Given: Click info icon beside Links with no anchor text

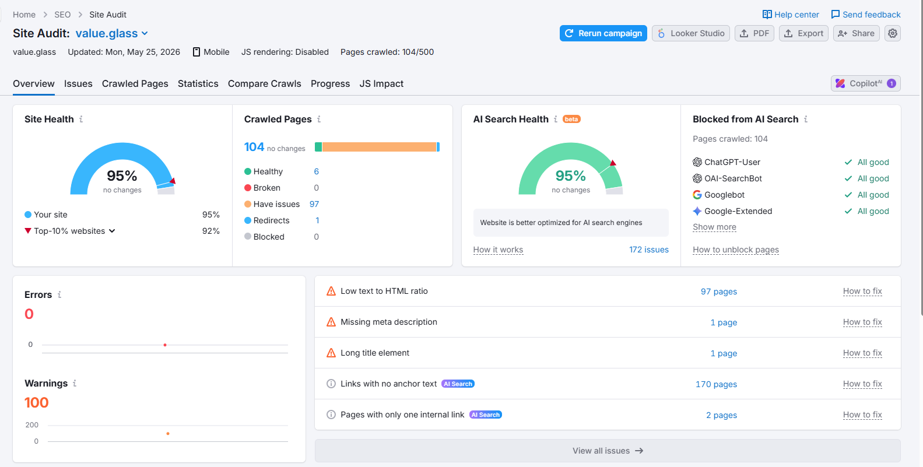Looking at the screenshot, I should (331, 384).
